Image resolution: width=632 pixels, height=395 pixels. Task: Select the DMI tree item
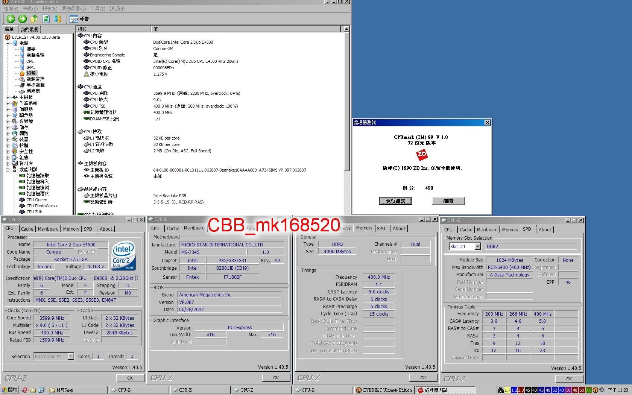point(30,61)
